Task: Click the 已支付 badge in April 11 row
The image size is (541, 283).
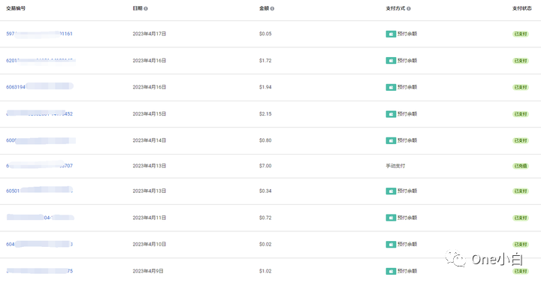Action: point(521,218)
